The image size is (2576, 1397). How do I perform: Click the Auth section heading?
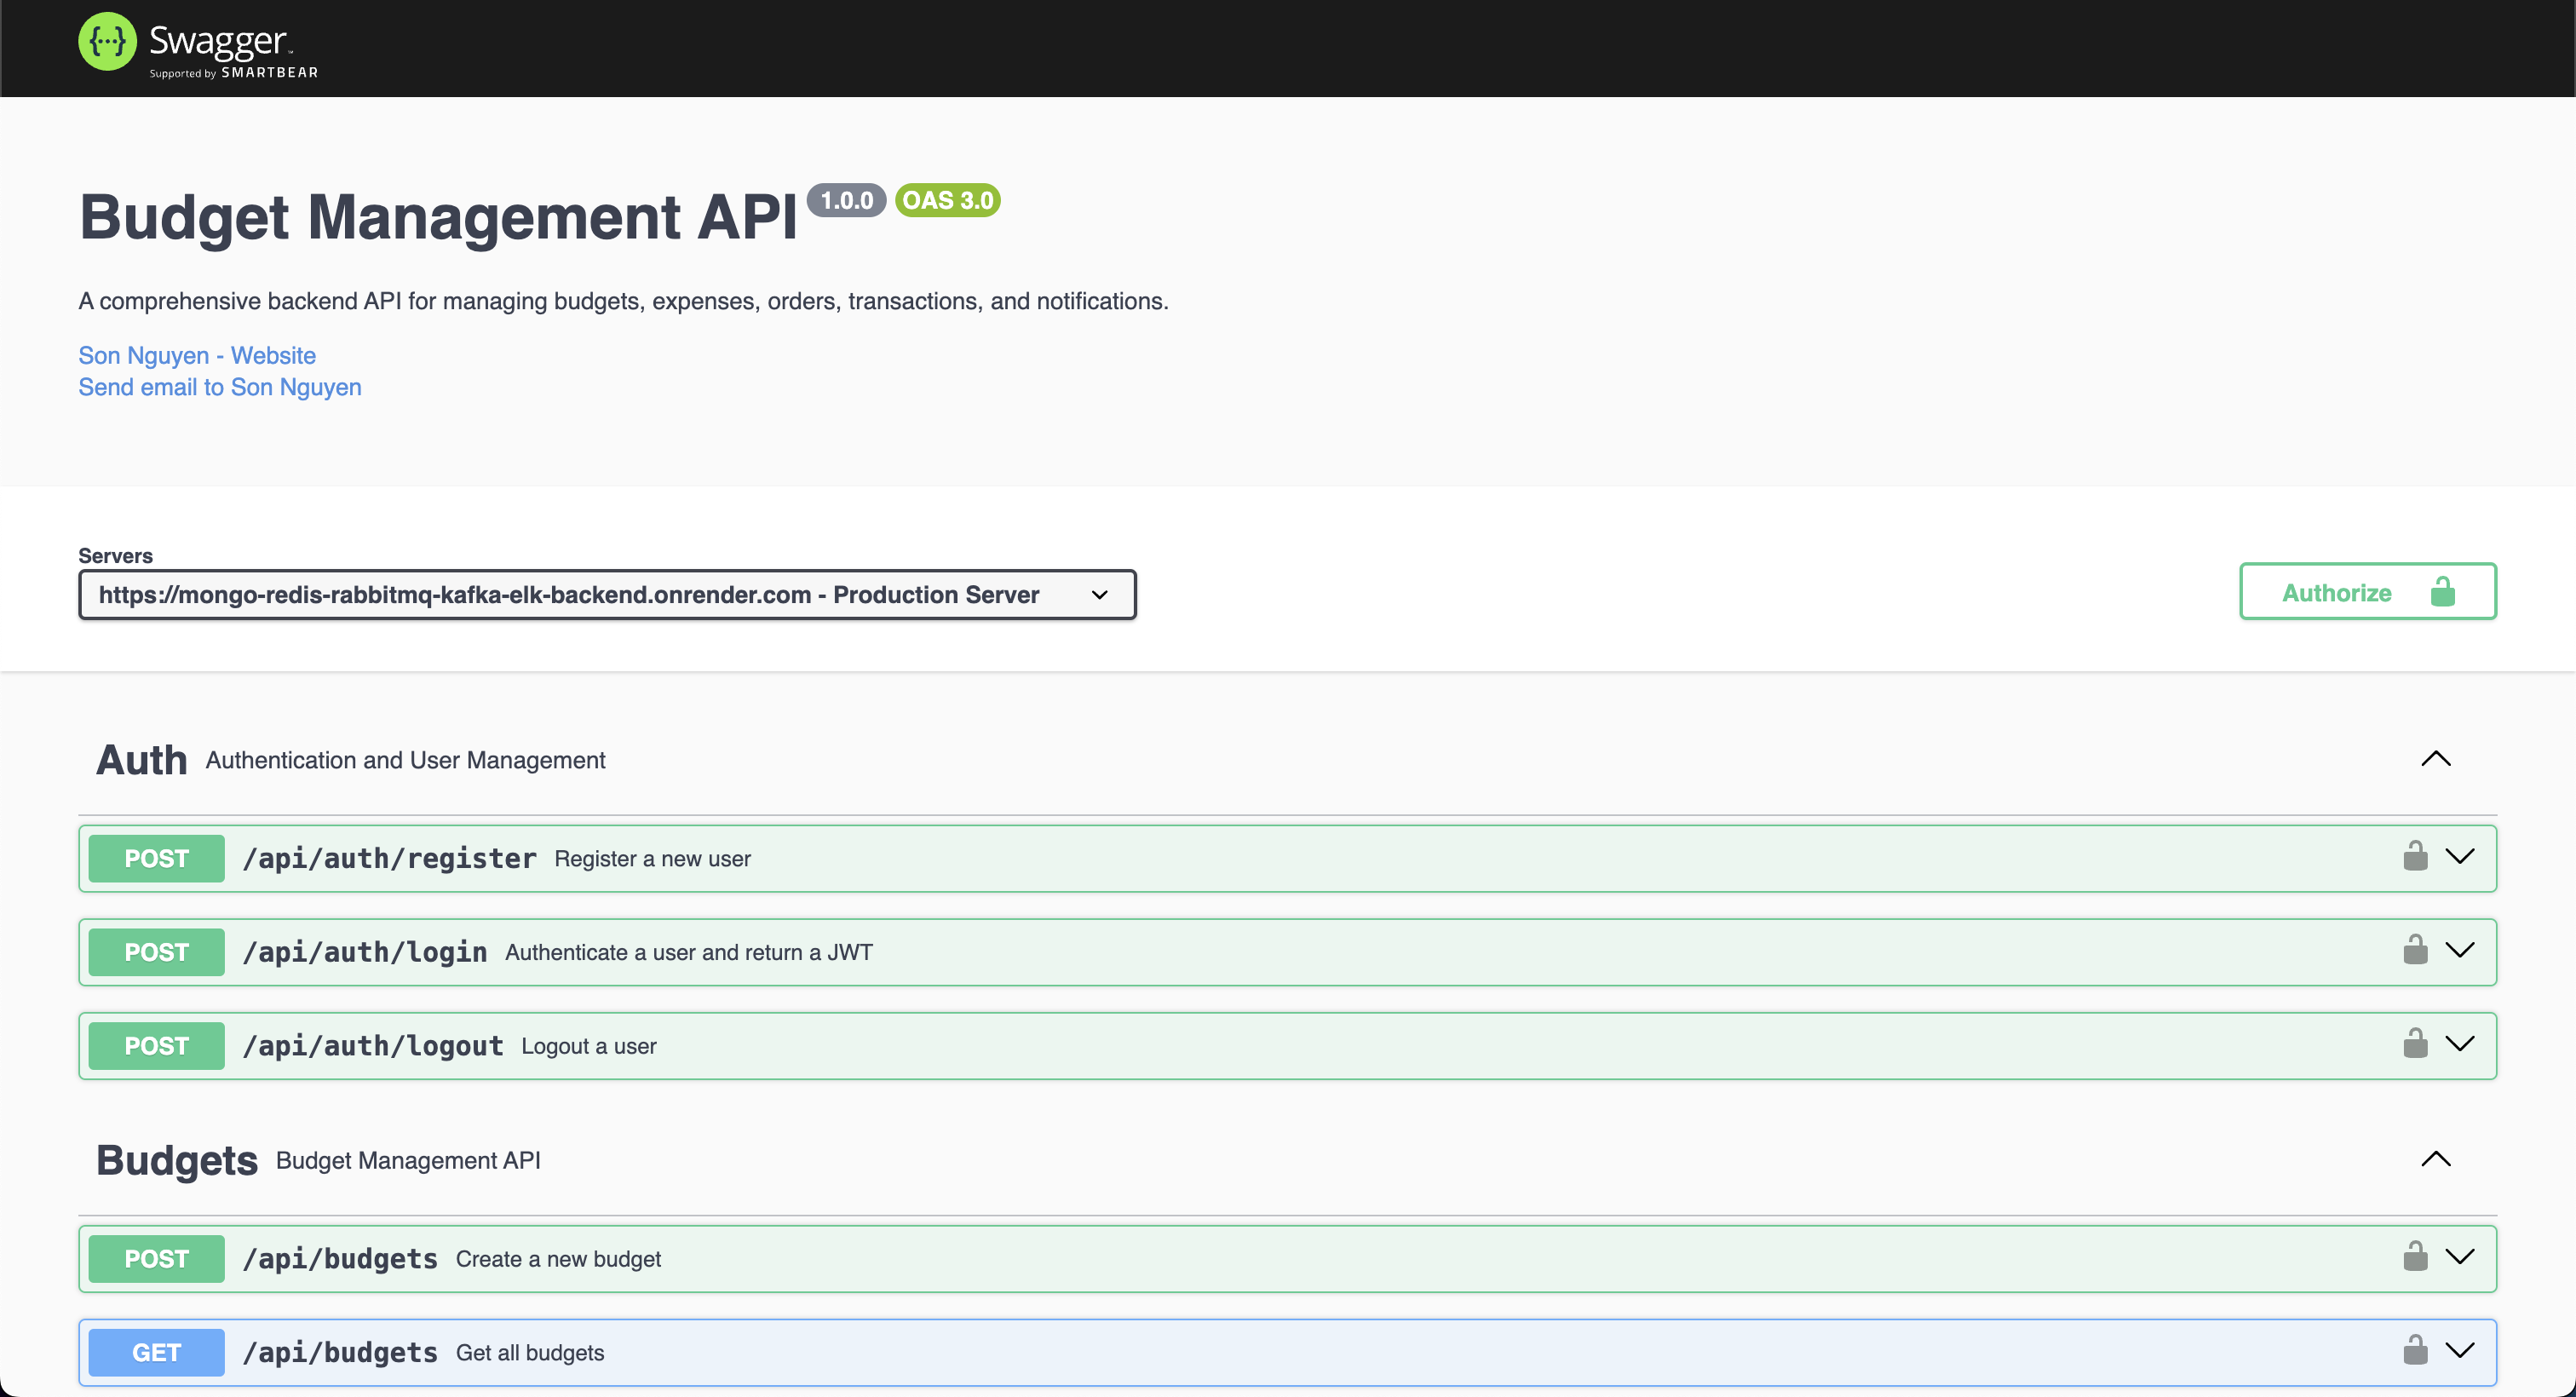coord(141,760)
